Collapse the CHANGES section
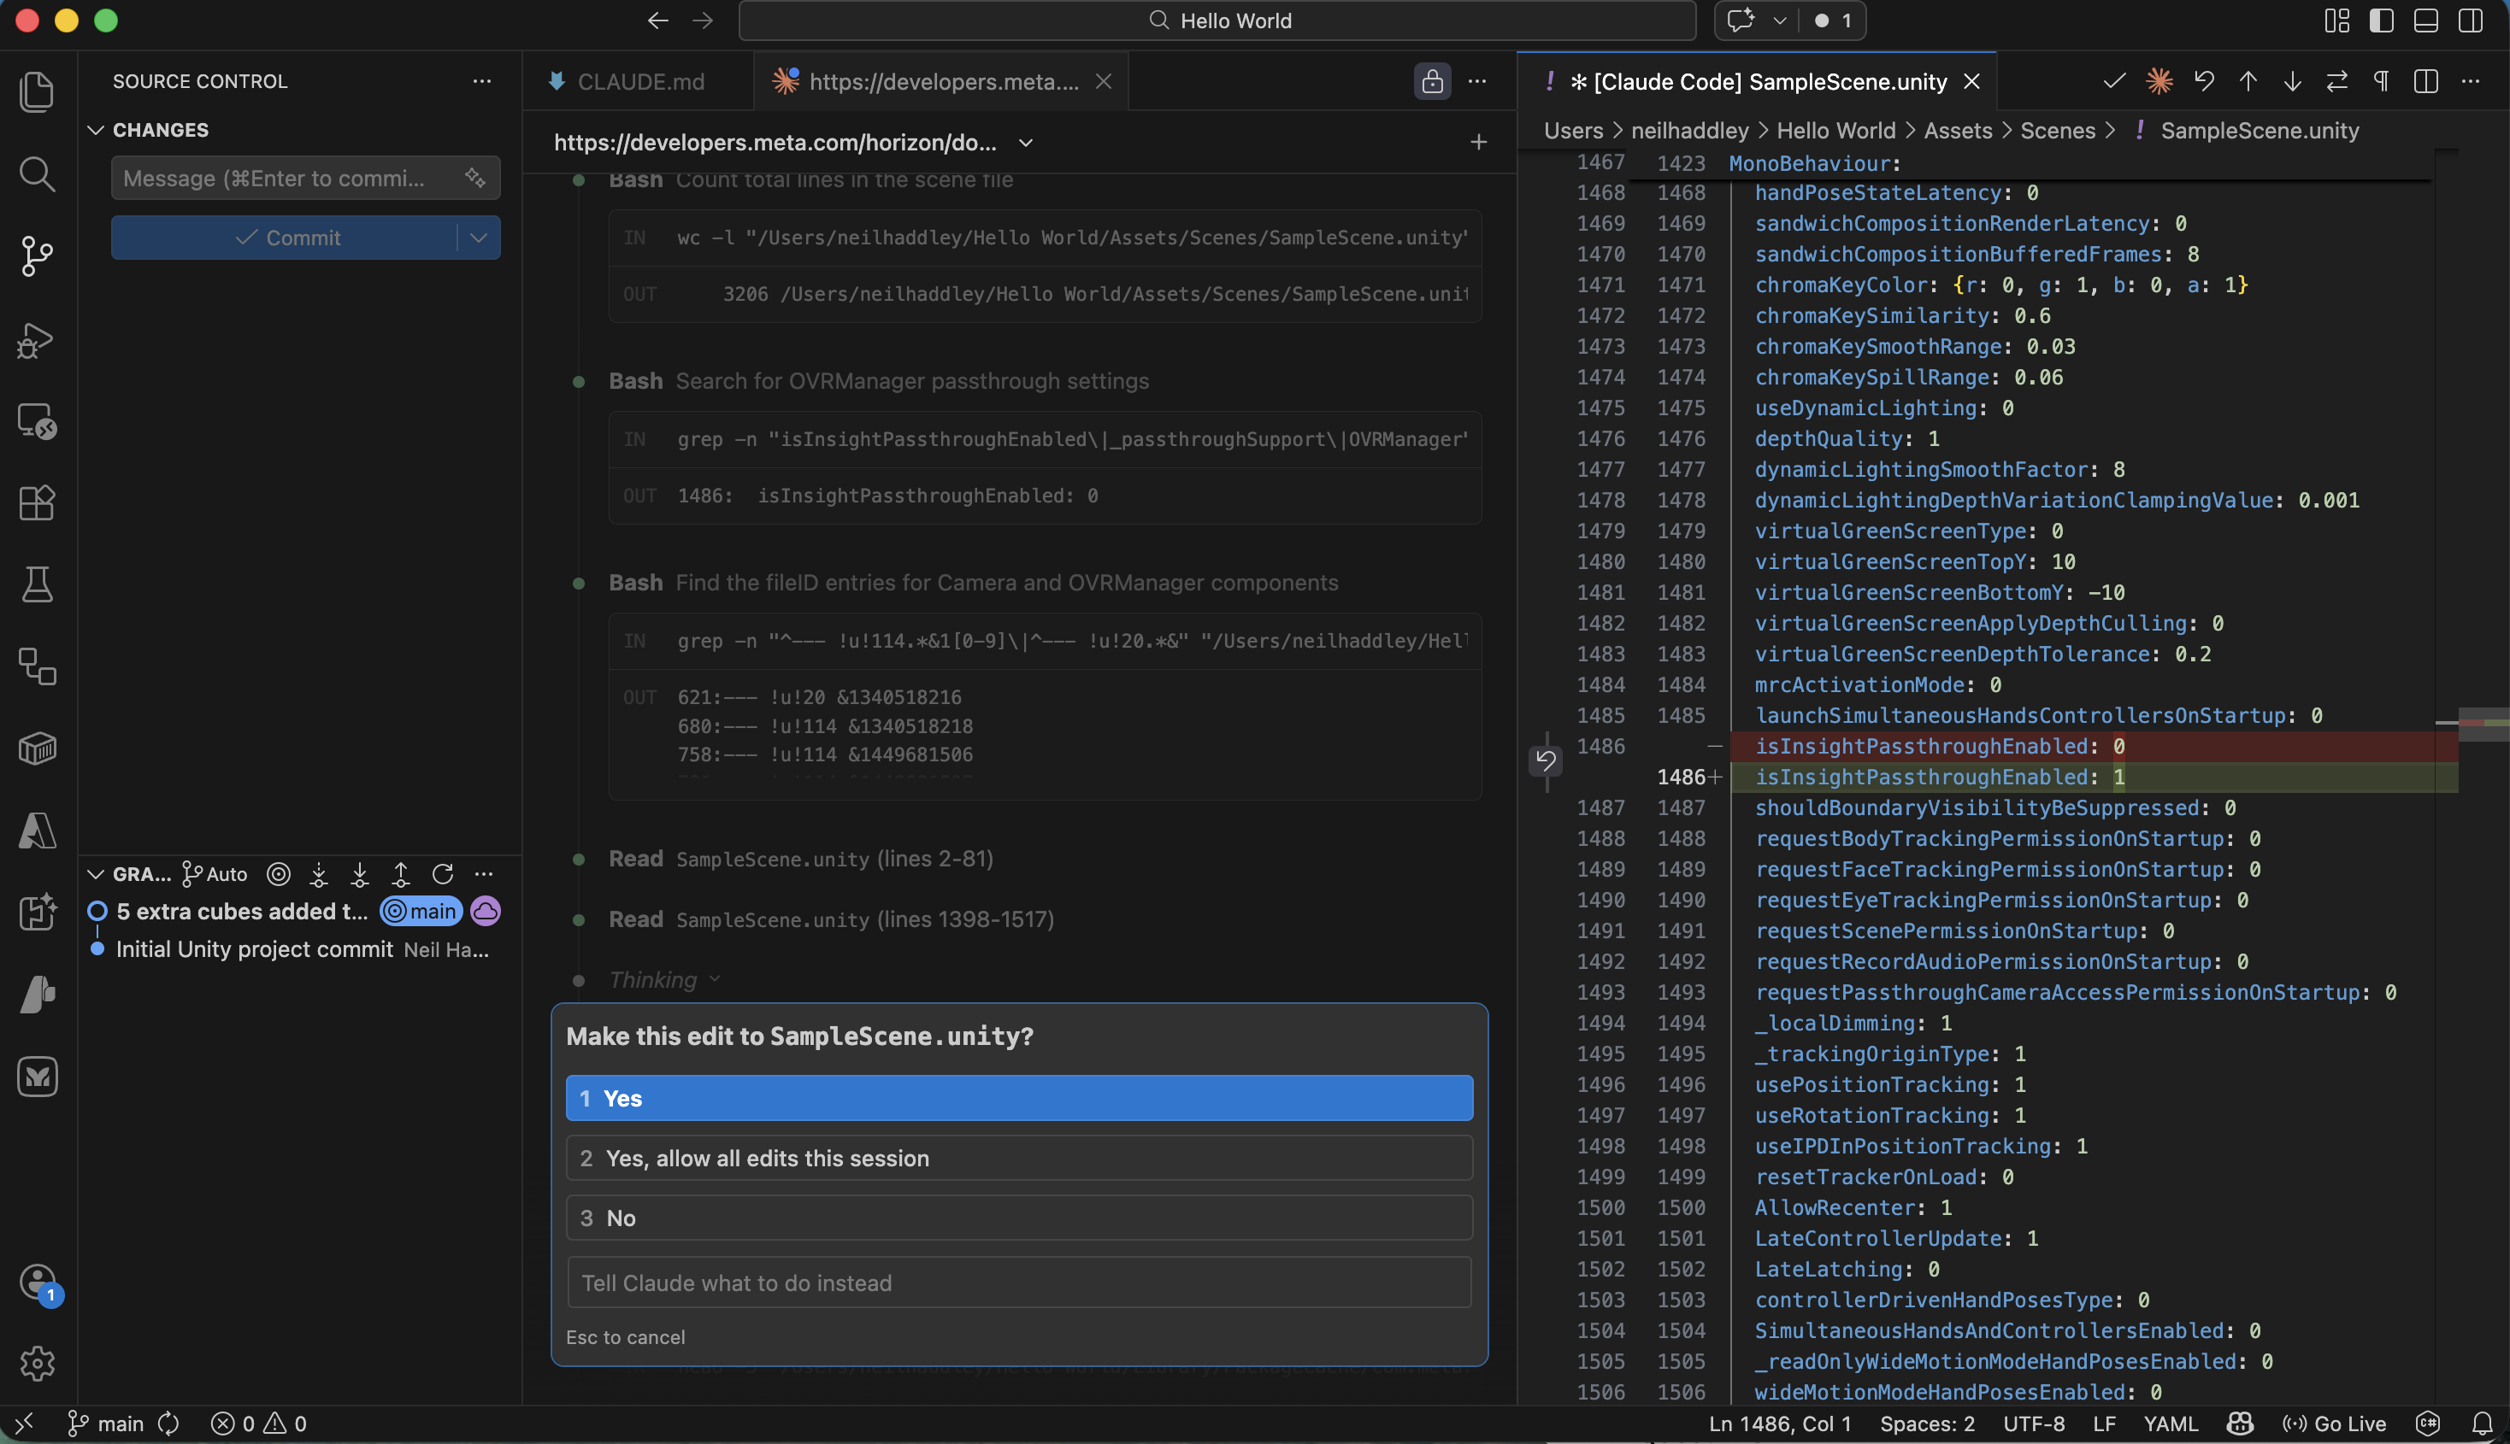The width and height of the screenshot is (2510, 1444). coord(97,130)
